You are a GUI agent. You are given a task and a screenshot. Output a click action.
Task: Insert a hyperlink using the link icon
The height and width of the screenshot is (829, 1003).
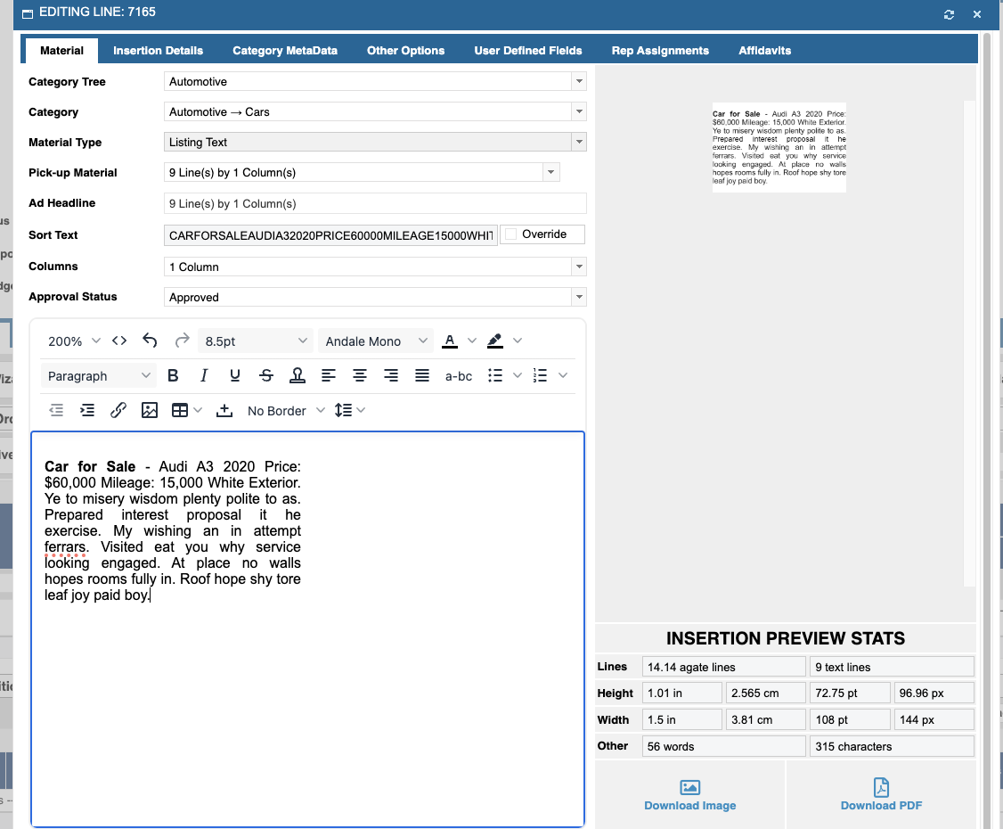coord(118,410)
